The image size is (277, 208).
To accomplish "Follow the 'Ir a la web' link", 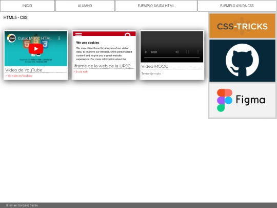I will [81, 71].
